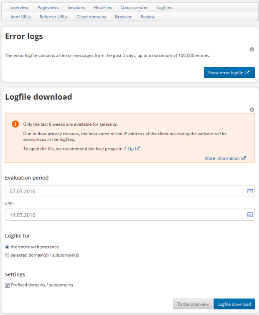This screenshot has height=315, width=259.
Task: Open the Browser statistics tab
Action: 123,17
